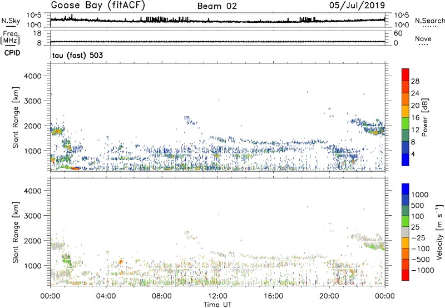Click the red bottom segment of the velocity color bar
The image size is (445, 308).
(x=406, y=275)
